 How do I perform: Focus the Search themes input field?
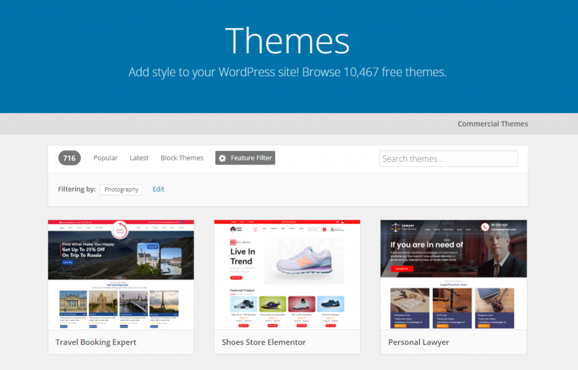click(448, 159)
